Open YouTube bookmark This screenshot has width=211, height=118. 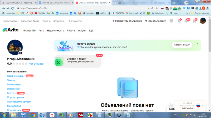(x=40, y=13)
